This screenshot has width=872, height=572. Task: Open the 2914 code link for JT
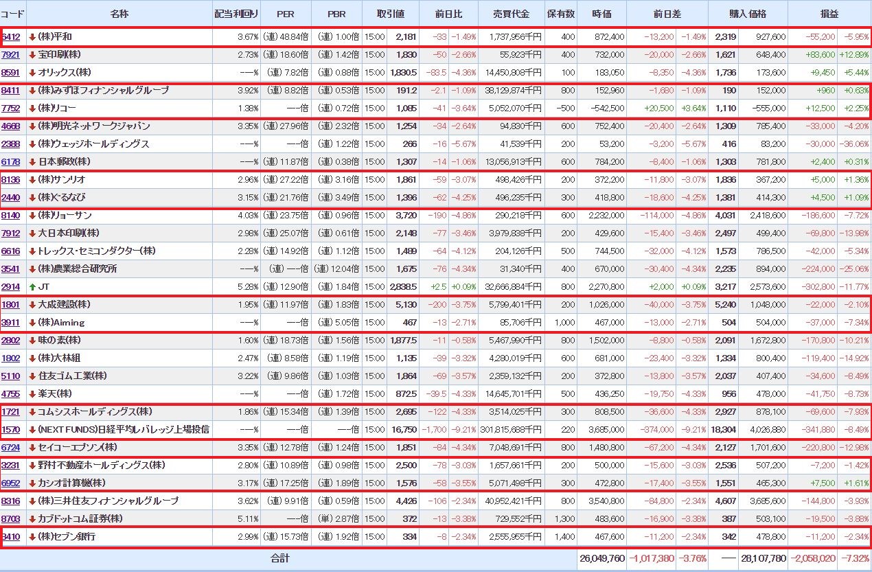click(10, 286)
